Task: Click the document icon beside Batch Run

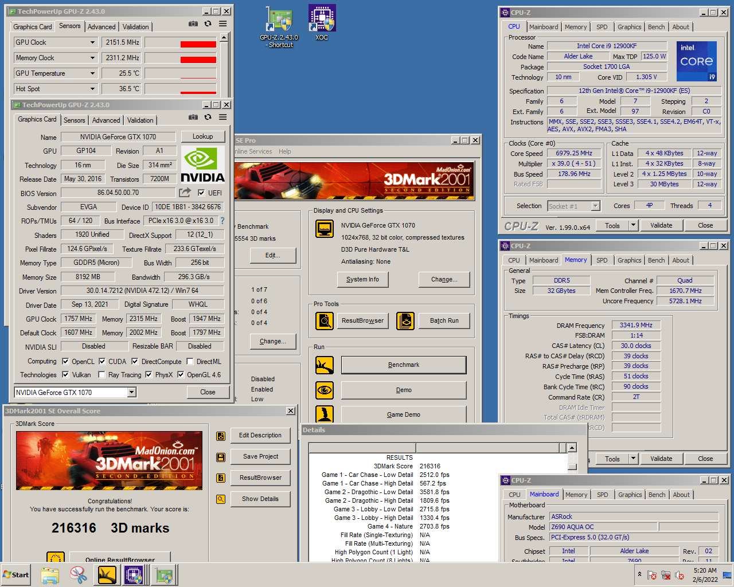Action: [x=405, y=320]
